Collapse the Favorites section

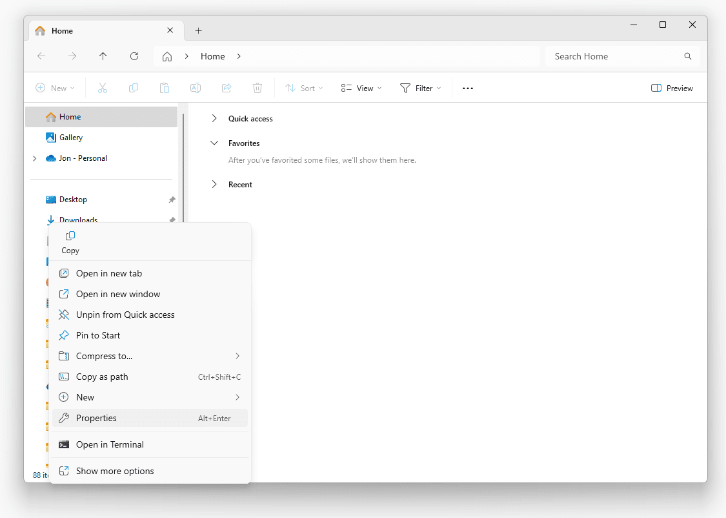click(x=214, y=143)
